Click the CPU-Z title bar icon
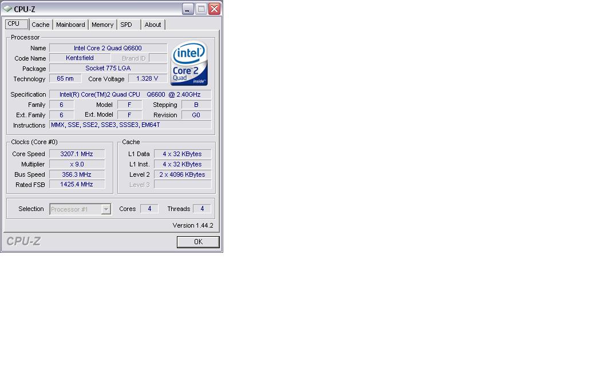Screen dimensions: 597x370 tap(7, 9)
